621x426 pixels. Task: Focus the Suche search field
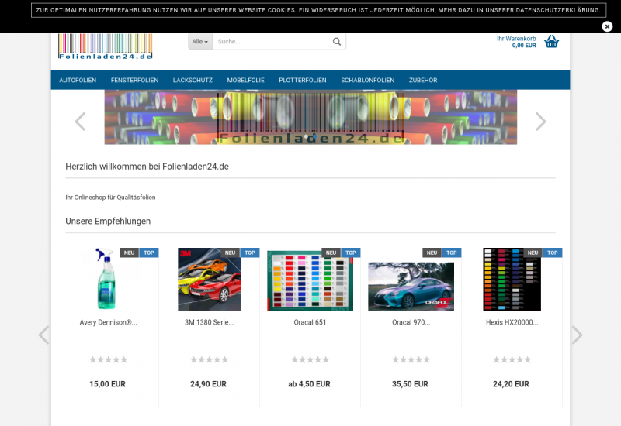[x=272, y=42]
